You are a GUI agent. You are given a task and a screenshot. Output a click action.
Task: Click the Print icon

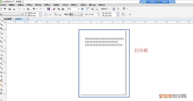pyautogui.click(x=14, y=9)
